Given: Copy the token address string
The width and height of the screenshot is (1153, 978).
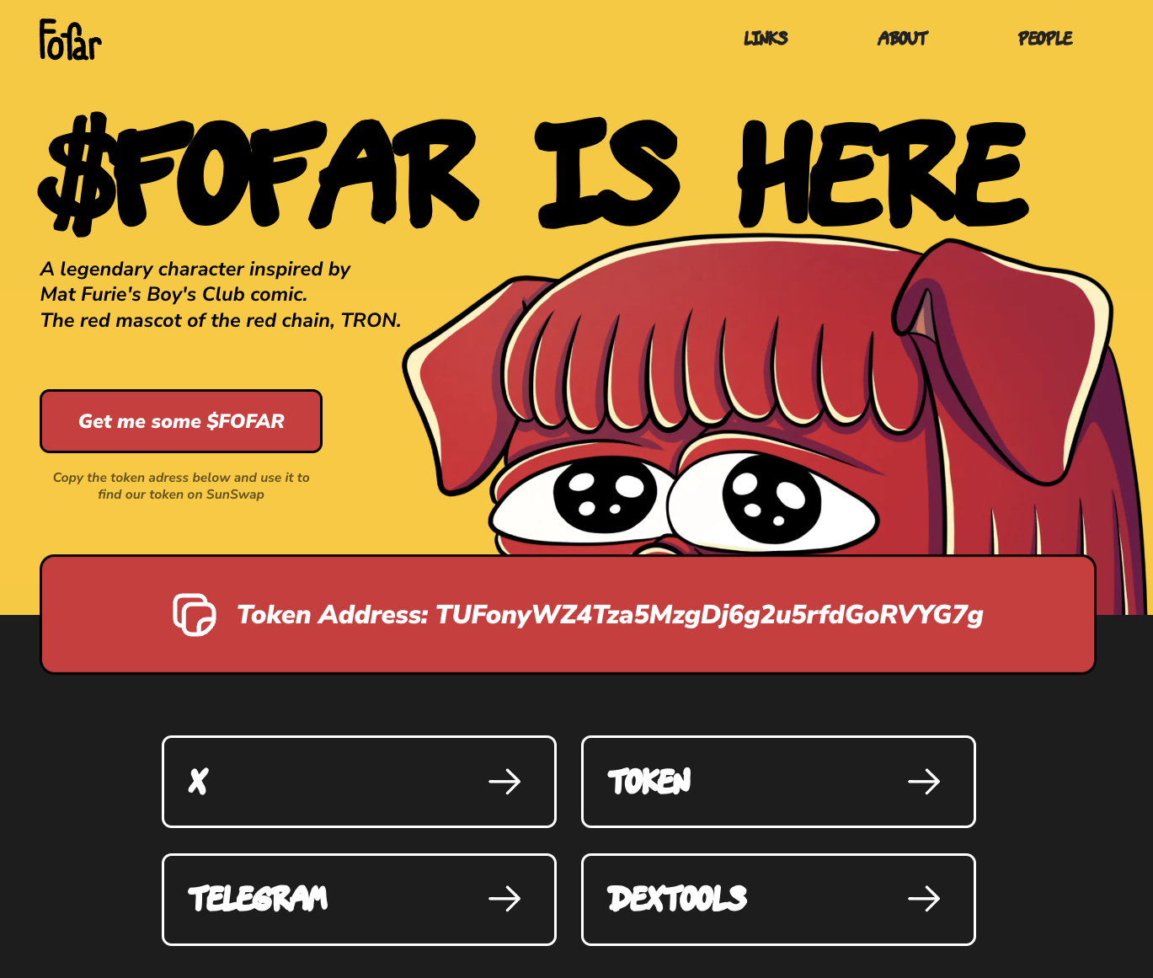Looking at the screenshot, I should [x=709, y=615].
